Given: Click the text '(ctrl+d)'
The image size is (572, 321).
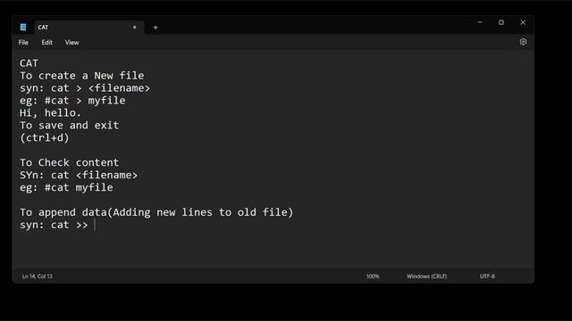Looking at the screenshot, I should (45, 138).
